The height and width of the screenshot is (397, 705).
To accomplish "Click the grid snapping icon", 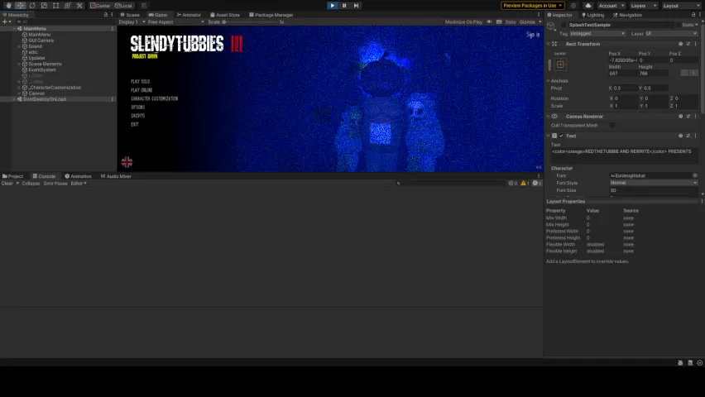I will 144,6.
